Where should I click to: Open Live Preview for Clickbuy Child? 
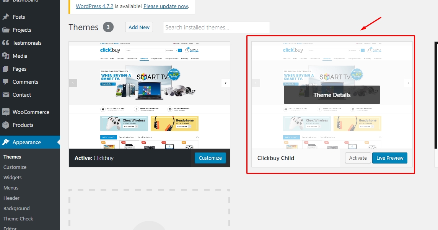[389, 158]
